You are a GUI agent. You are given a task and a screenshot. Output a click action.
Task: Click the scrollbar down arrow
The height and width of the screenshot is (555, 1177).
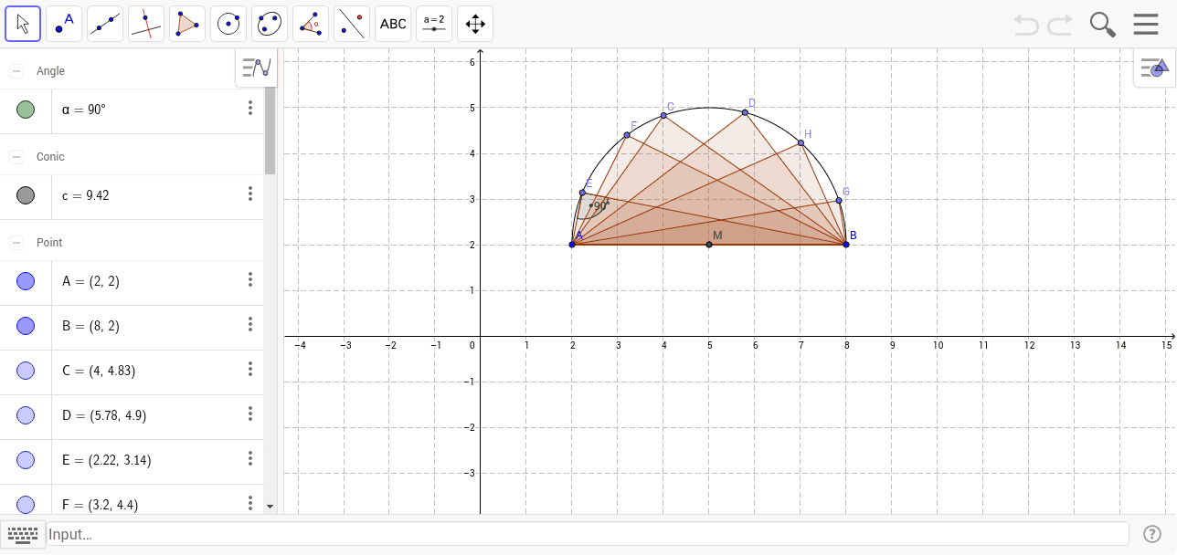click(x=270, y=505)
